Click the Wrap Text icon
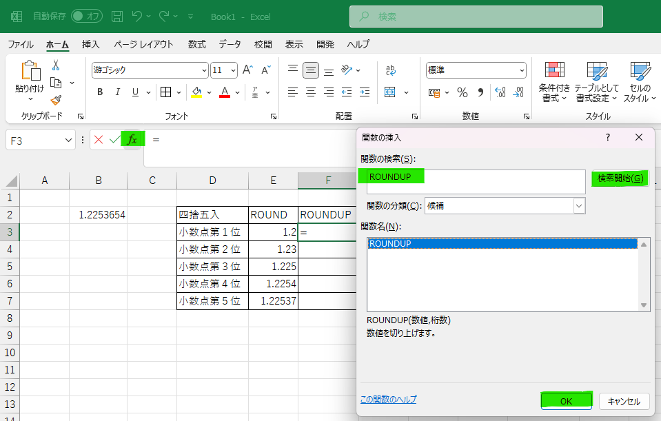The width and height of the screenshot is (661, 421). click(x=391, y=70)
